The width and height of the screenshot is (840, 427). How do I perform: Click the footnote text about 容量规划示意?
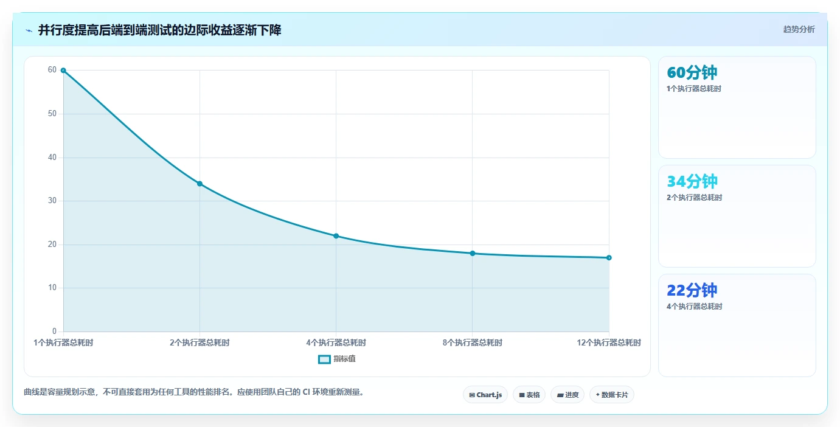194,392
